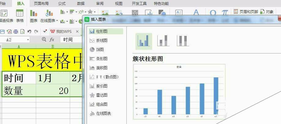Click the screenshot scissors icon

pos(149,13)
